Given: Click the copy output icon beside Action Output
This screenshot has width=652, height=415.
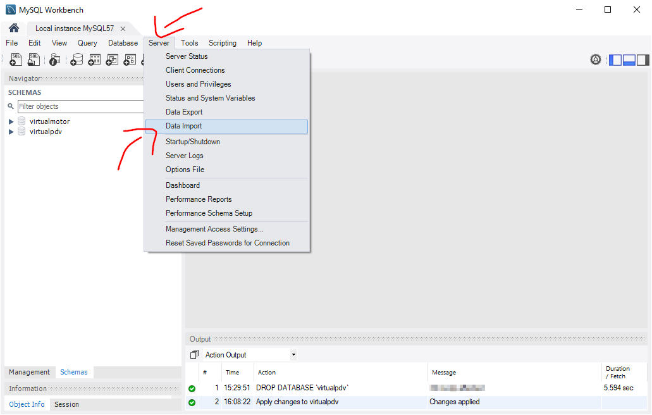Looking at the screenshot, I should (x=194, y=354).
